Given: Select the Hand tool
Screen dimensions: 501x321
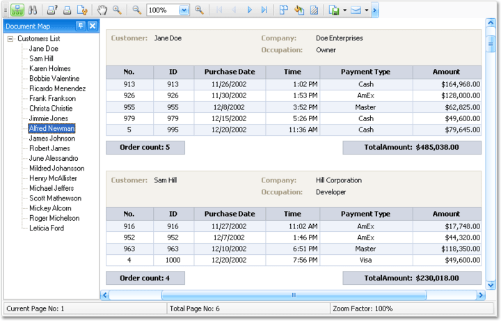Looking at the screenshot, I should click(x=102, y=10).
